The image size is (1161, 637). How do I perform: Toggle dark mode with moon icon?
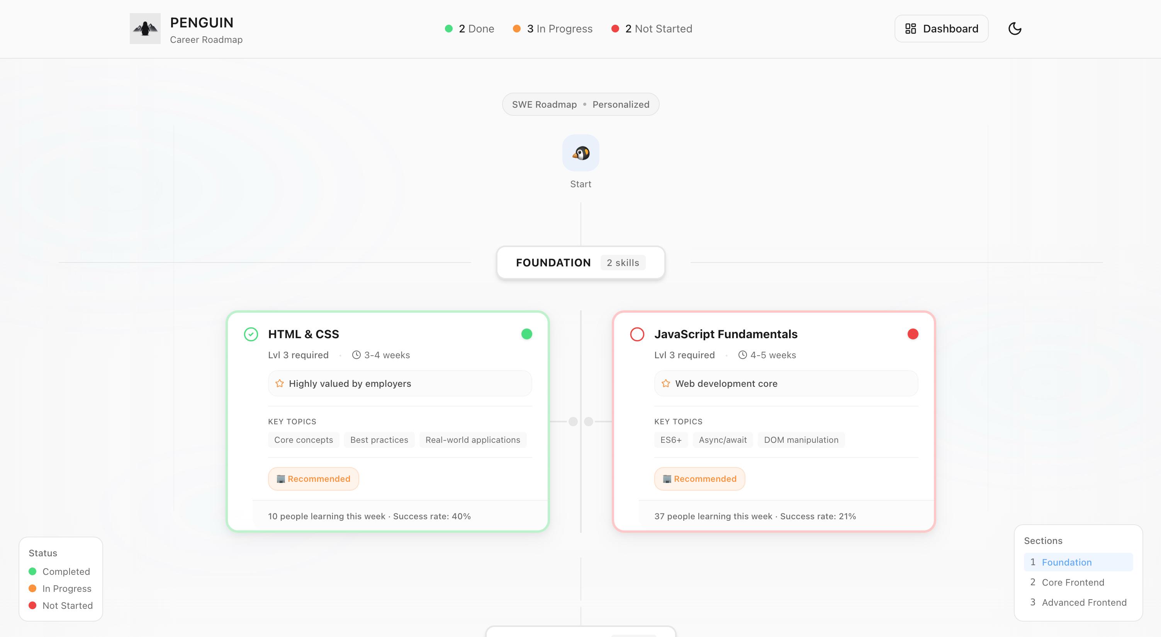click(x=1015, y=29)
